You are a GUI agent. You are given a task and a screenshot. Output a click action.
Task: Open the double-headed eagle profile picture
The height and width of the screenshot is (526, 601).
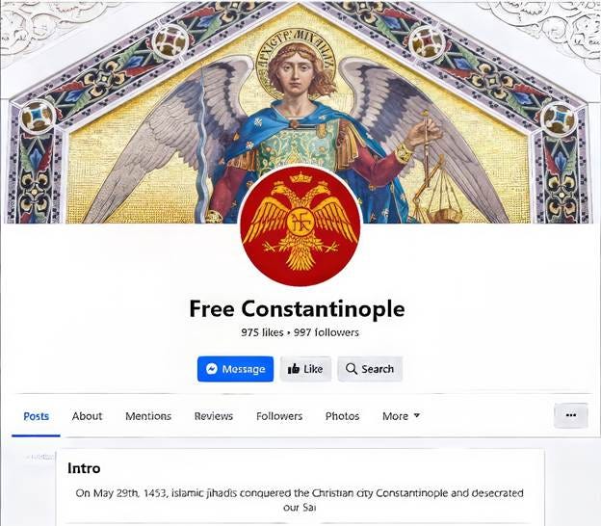300,226
